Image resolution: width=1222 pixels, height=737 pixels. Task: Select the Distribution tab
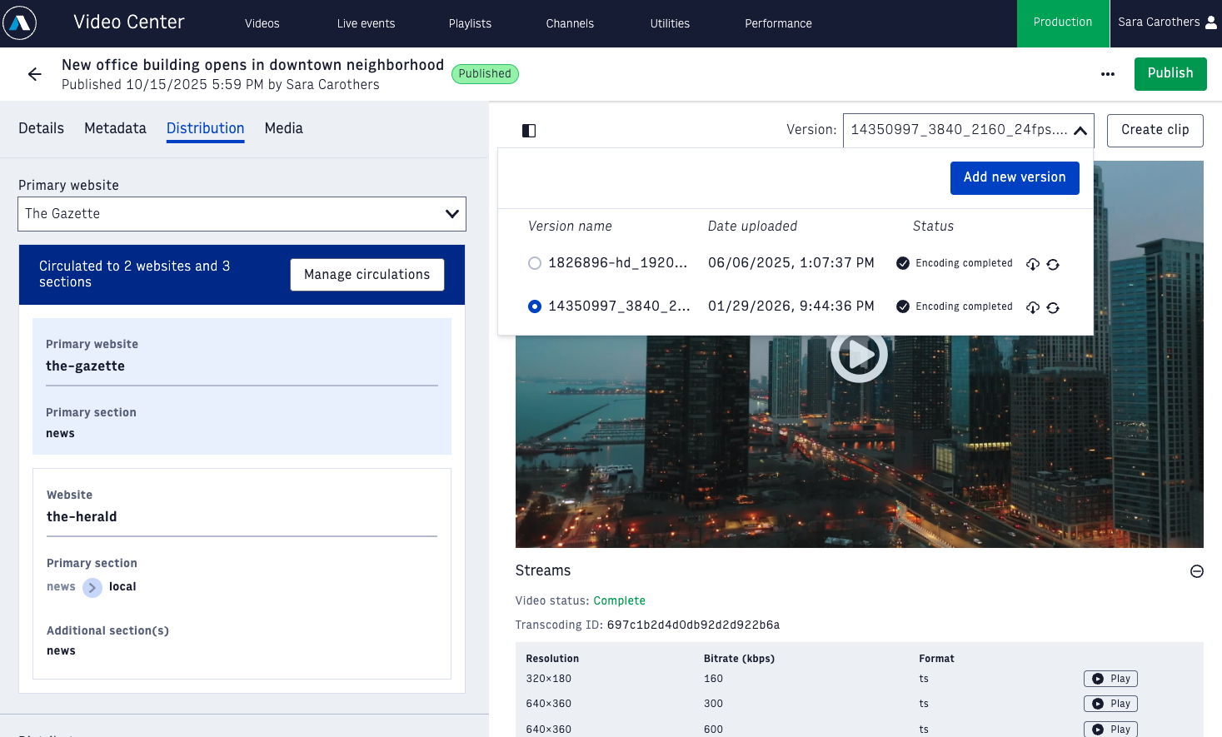(205, 128)
